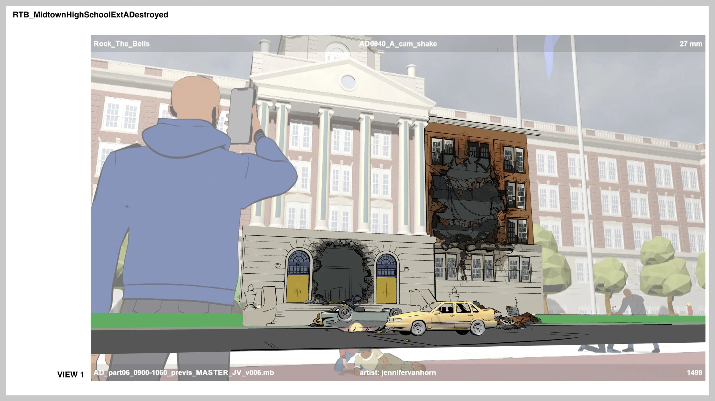Screen dimensions: 715x401
Task: Click the artist: jennifervanhorn credit
Action: [x=398, y=373]
